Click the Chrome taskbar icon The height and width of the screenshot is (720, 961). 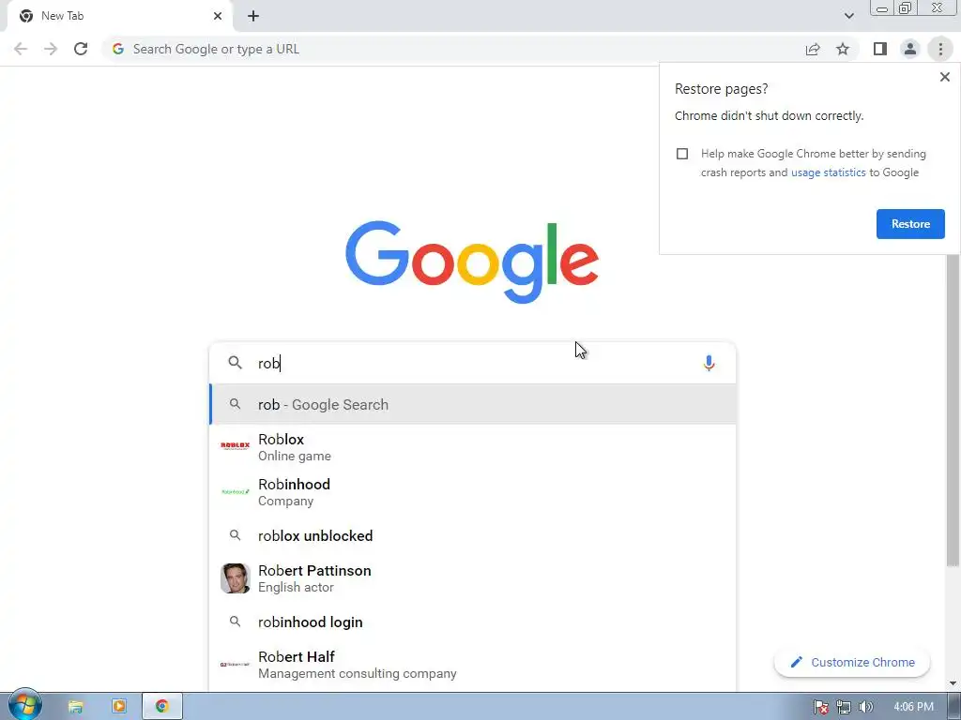point(162,707)
